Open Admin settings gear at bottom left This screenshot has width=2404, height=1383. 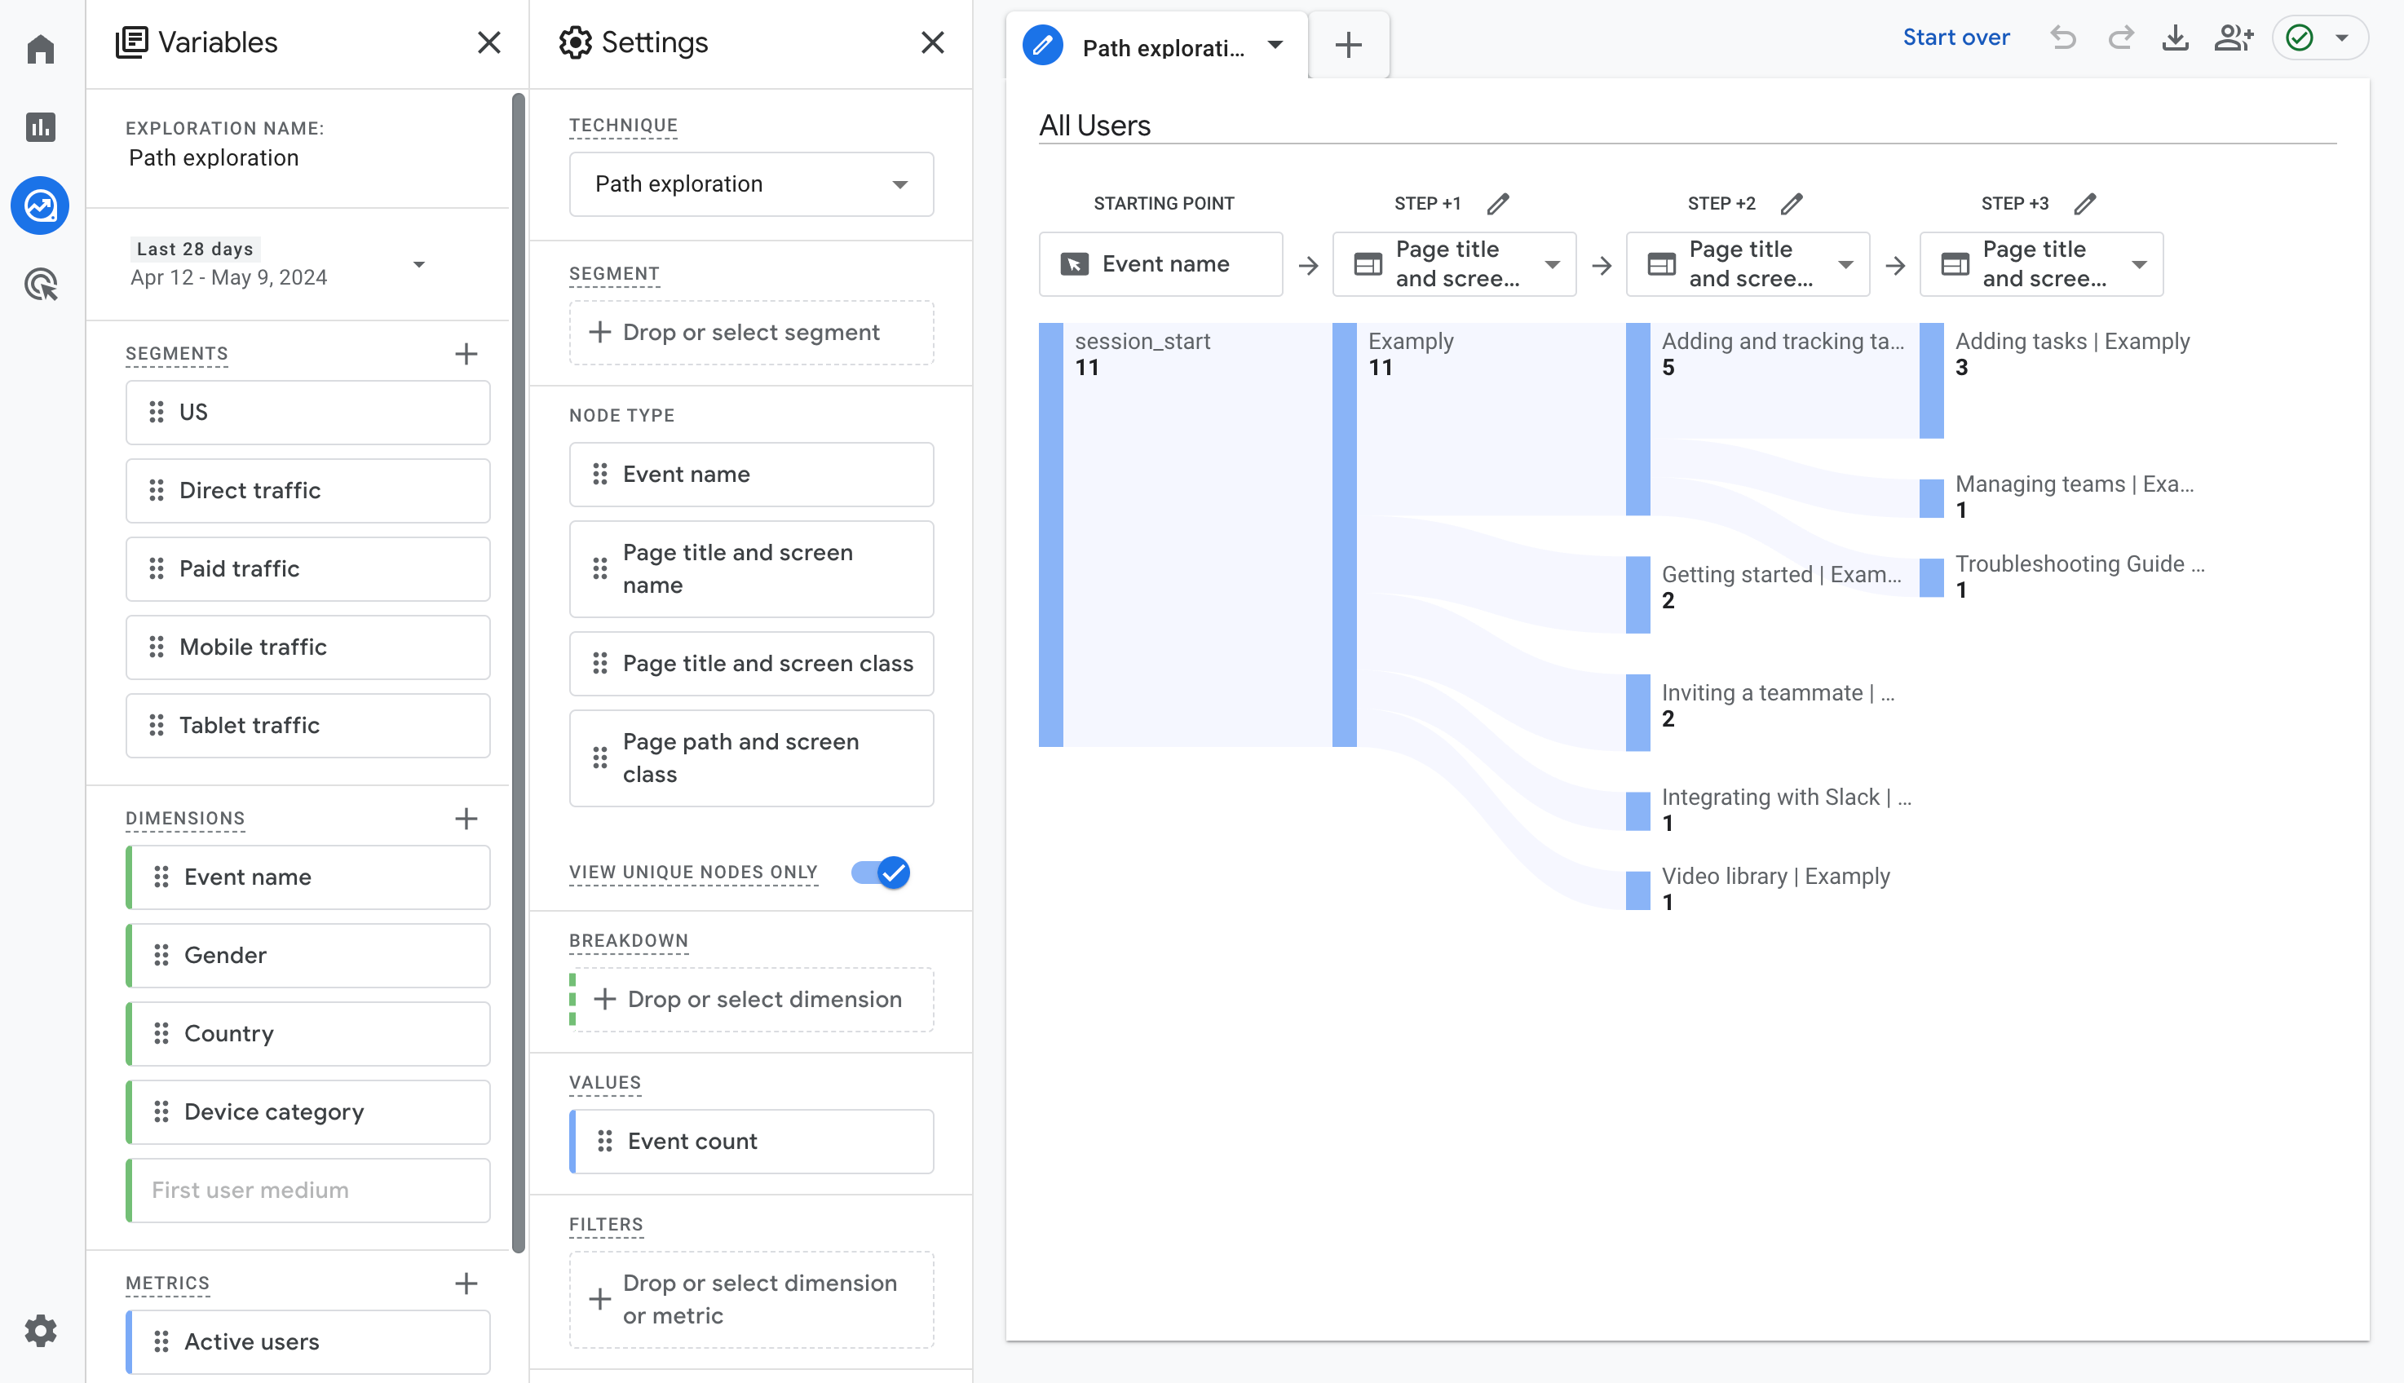[40, 1330]
